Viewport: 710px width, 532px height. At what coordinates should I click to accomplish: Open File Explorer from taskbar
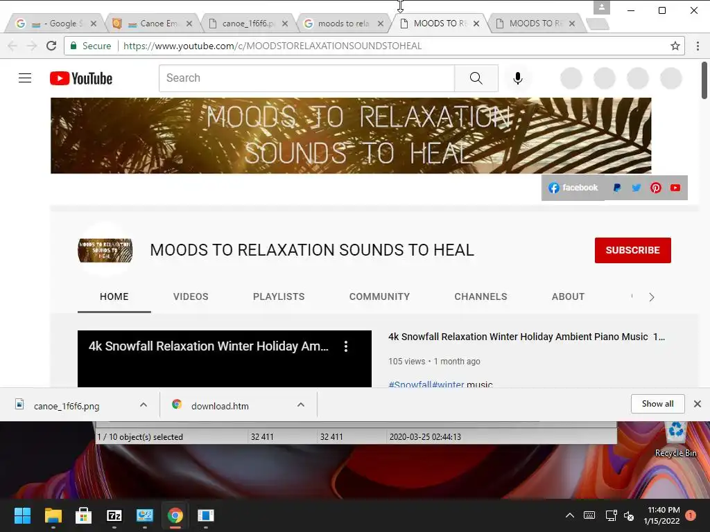[x=53, y=515]
